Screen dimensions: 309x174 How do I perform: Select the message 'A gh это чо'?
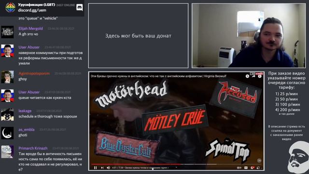tap(28, 34)
